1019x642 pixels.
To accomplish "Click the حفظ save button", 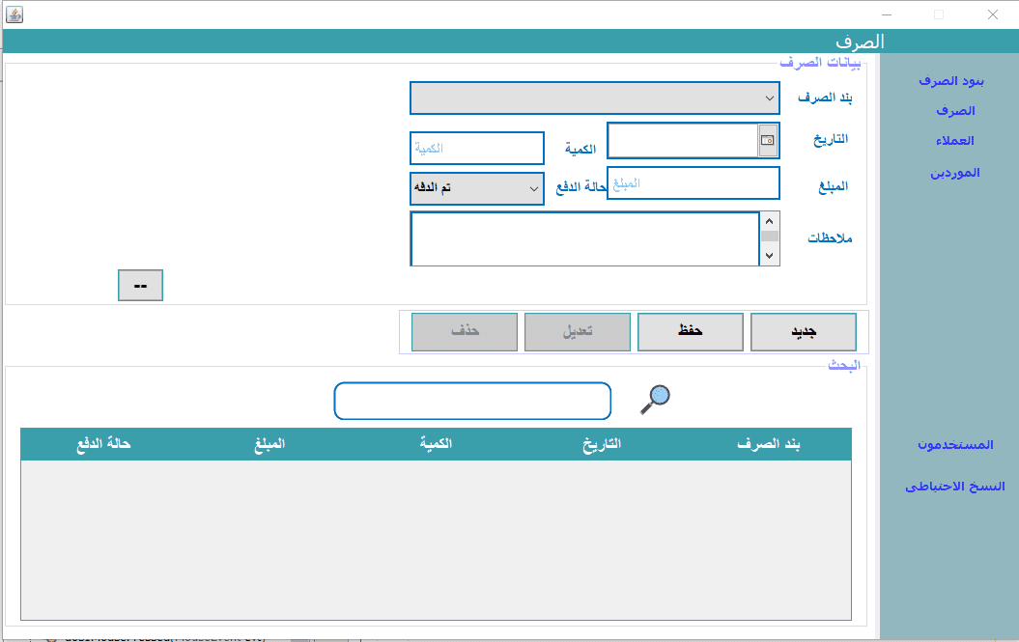I will [691, 332].
